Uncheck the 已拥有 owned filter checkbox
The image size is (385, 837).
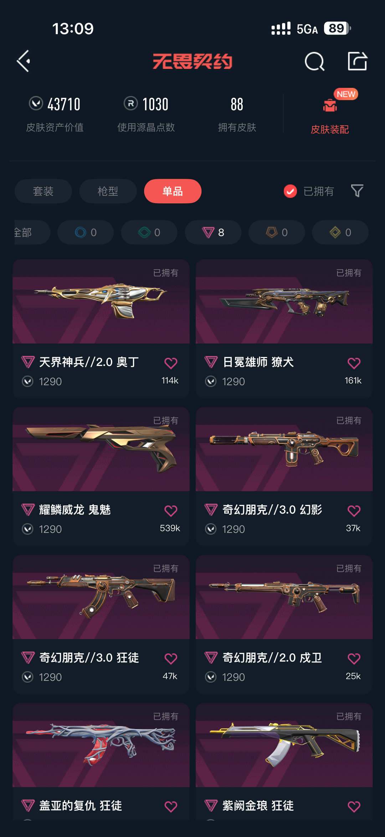point(290,191)
